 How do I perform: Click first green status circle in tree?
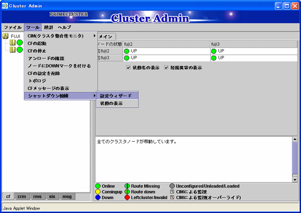(x=20, y=43)
